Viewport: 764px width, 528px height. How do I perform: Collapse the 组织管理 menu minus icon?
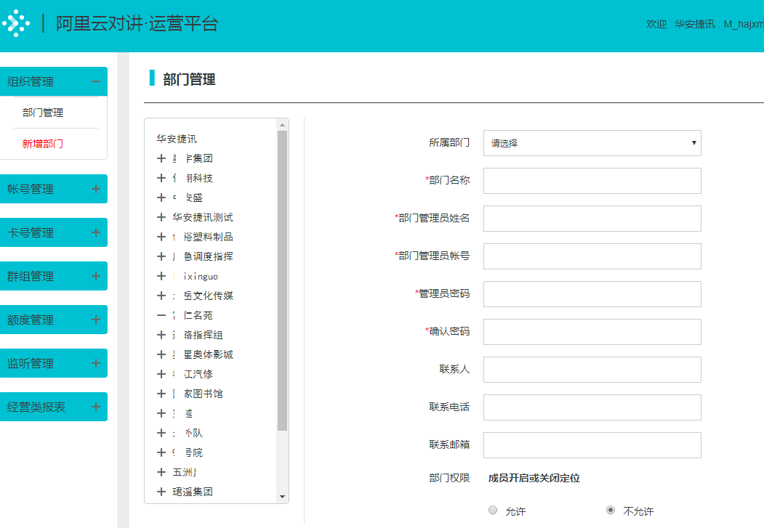(95, 81)
